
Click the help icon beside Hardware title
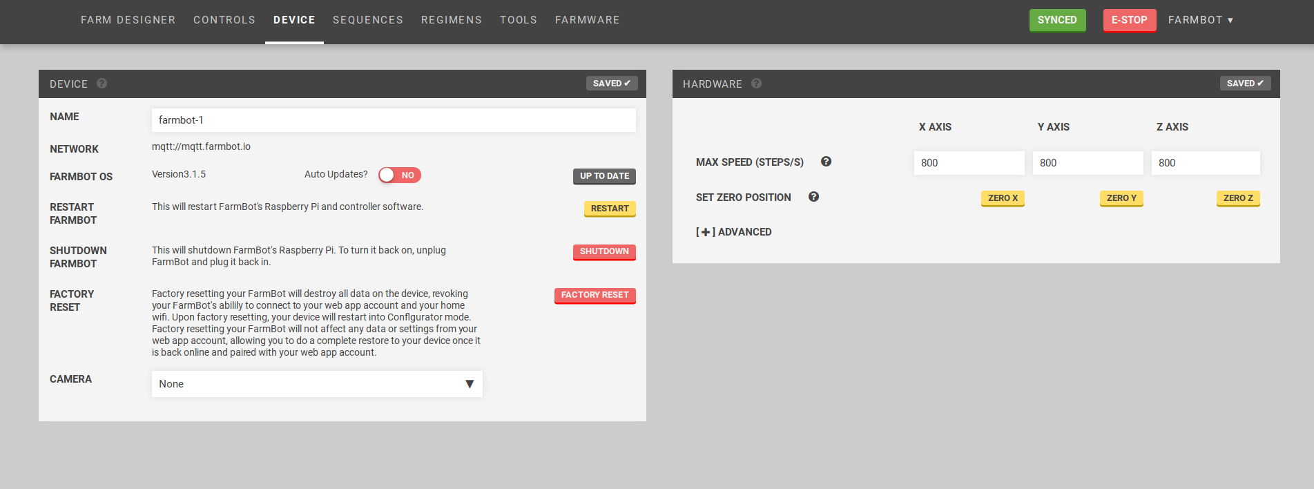pos(756,84)
